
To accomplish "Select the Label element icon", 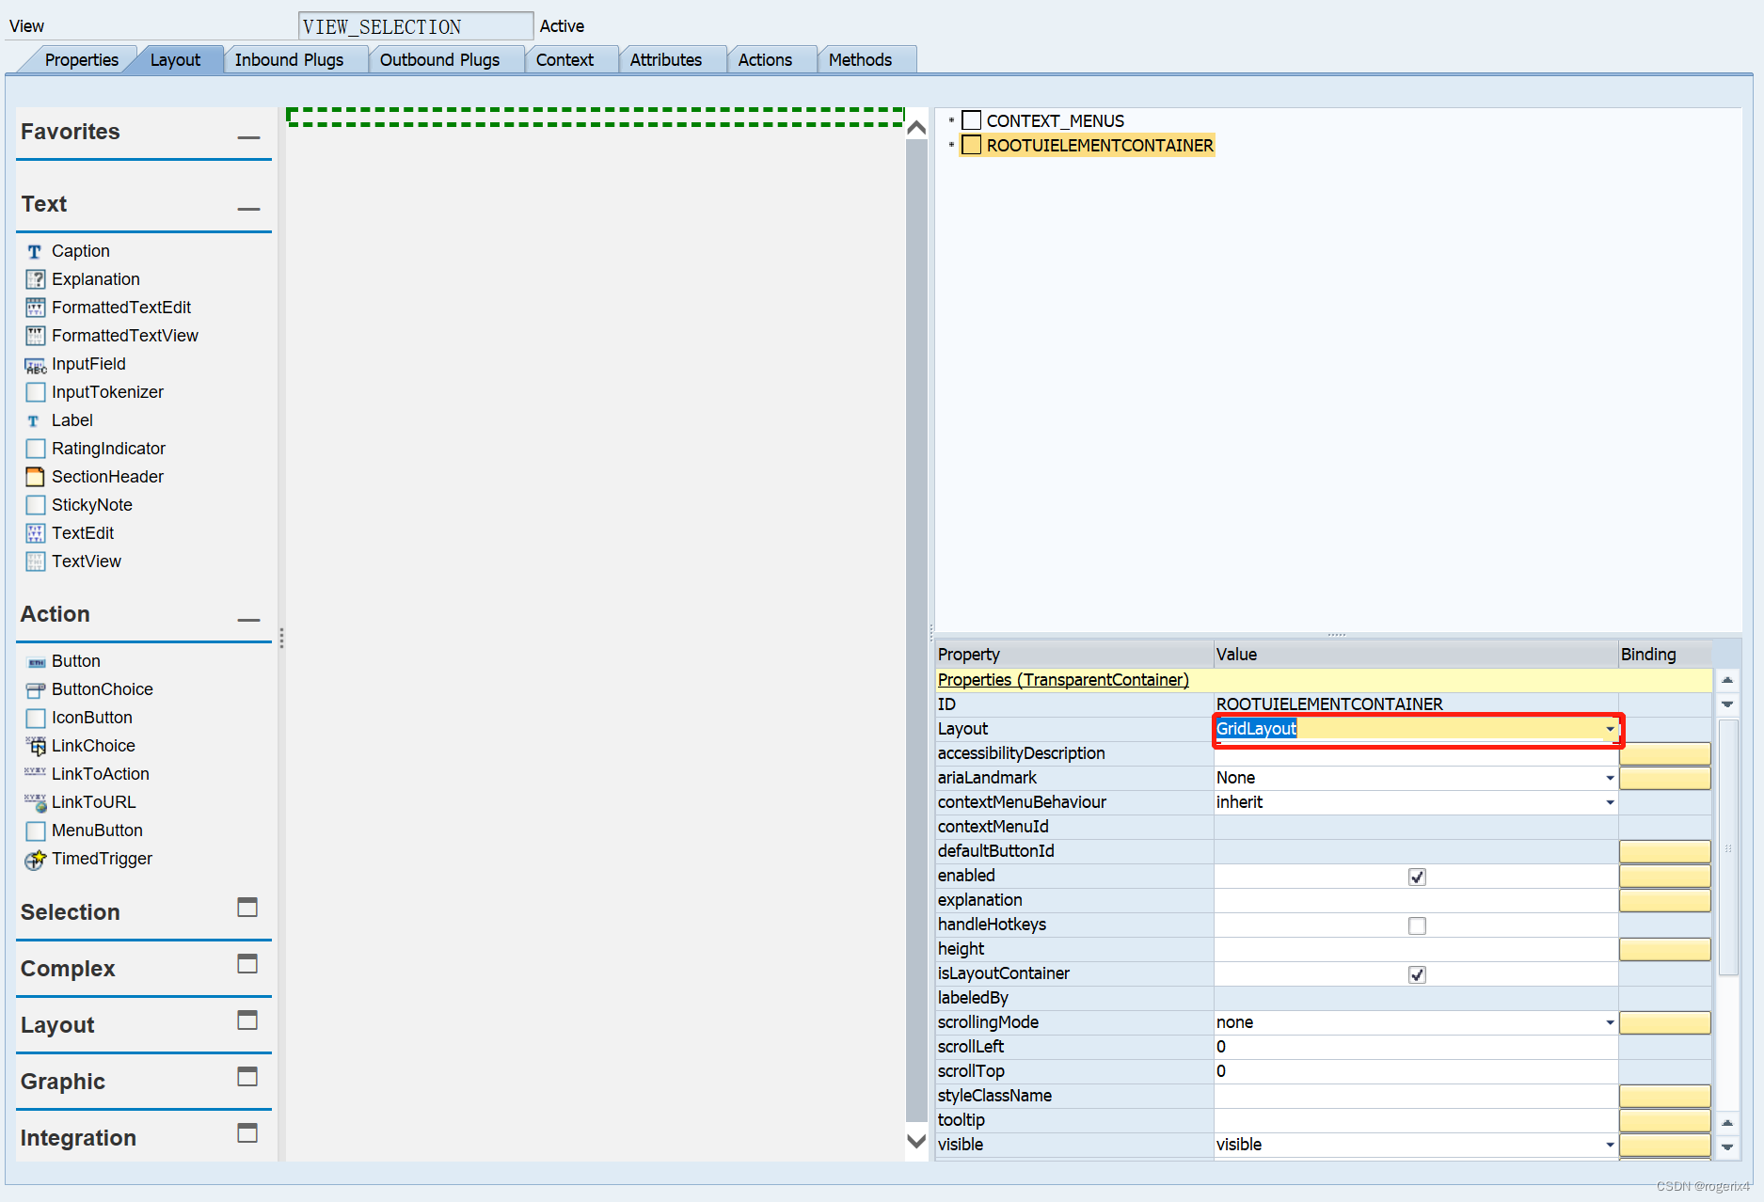I will click(35, 420).
